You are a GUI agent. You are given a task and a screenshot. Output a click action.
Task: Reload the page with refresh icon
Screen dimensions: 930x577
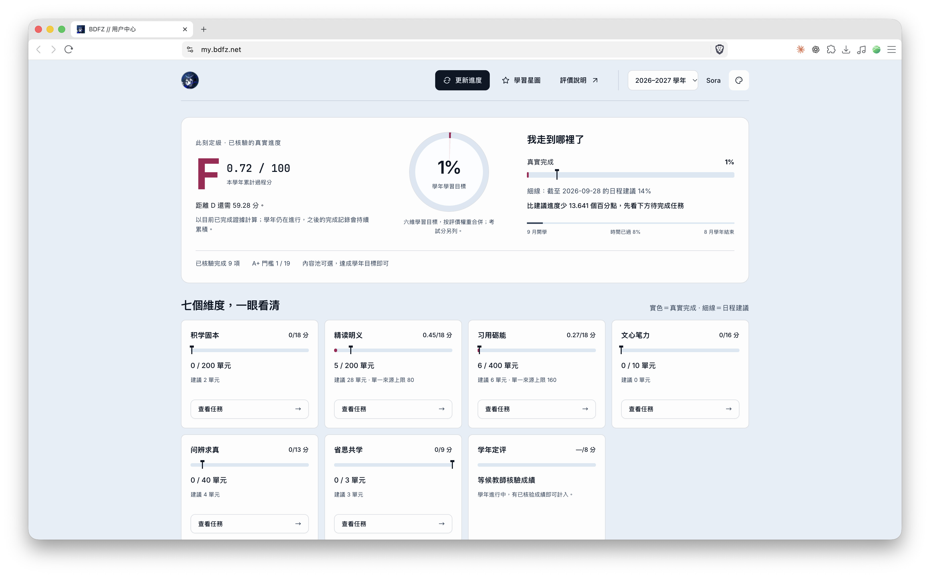pyautogui.click(x=69, y=49)
